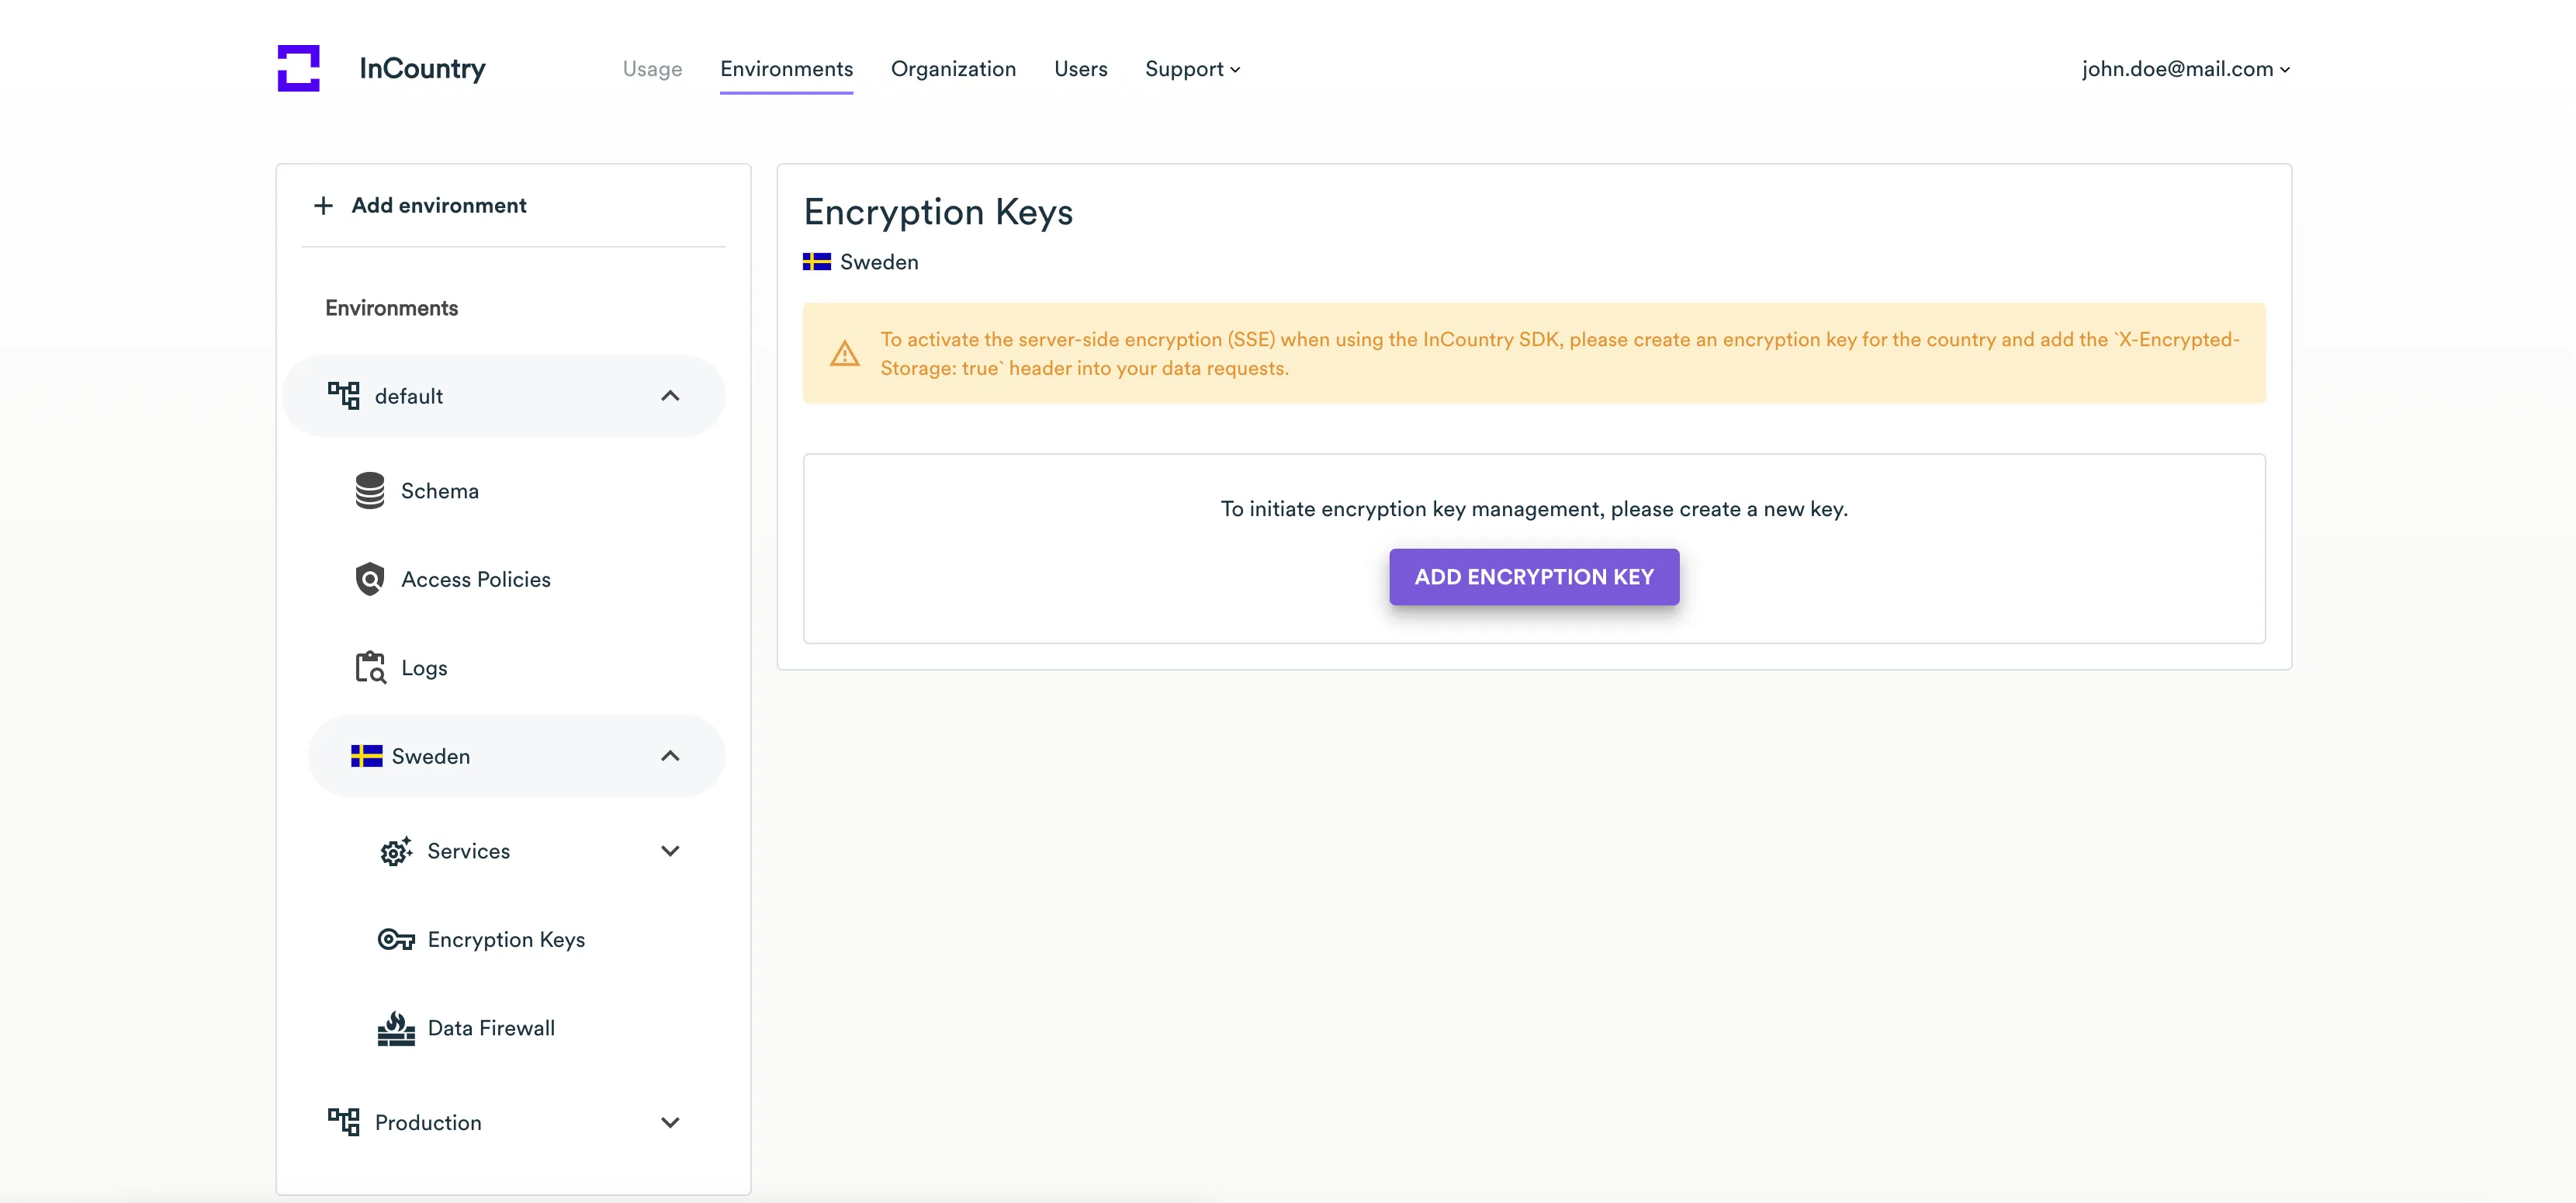Click the plus icon beside Add environment
2576x1203 pixels.
tap(323, 206)
